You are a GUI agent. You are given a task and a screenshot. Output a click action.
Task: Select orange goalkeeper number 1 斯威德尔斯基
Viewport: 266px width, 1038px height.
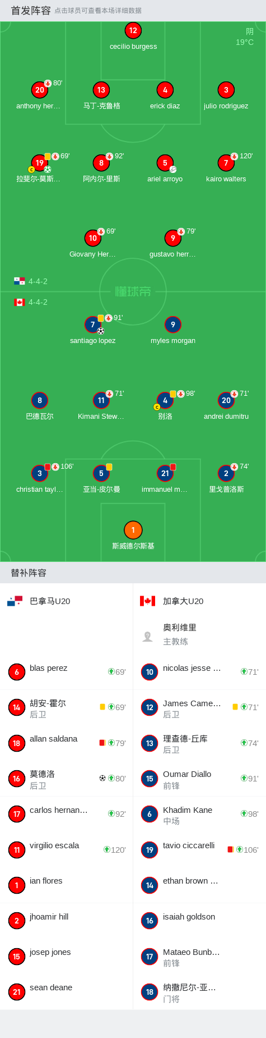(133, 530)
